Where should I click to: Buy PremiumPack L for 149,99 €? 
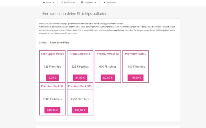coord(136,78)
